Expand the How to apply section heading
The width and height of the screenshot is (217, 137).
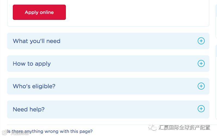point(32,64)
